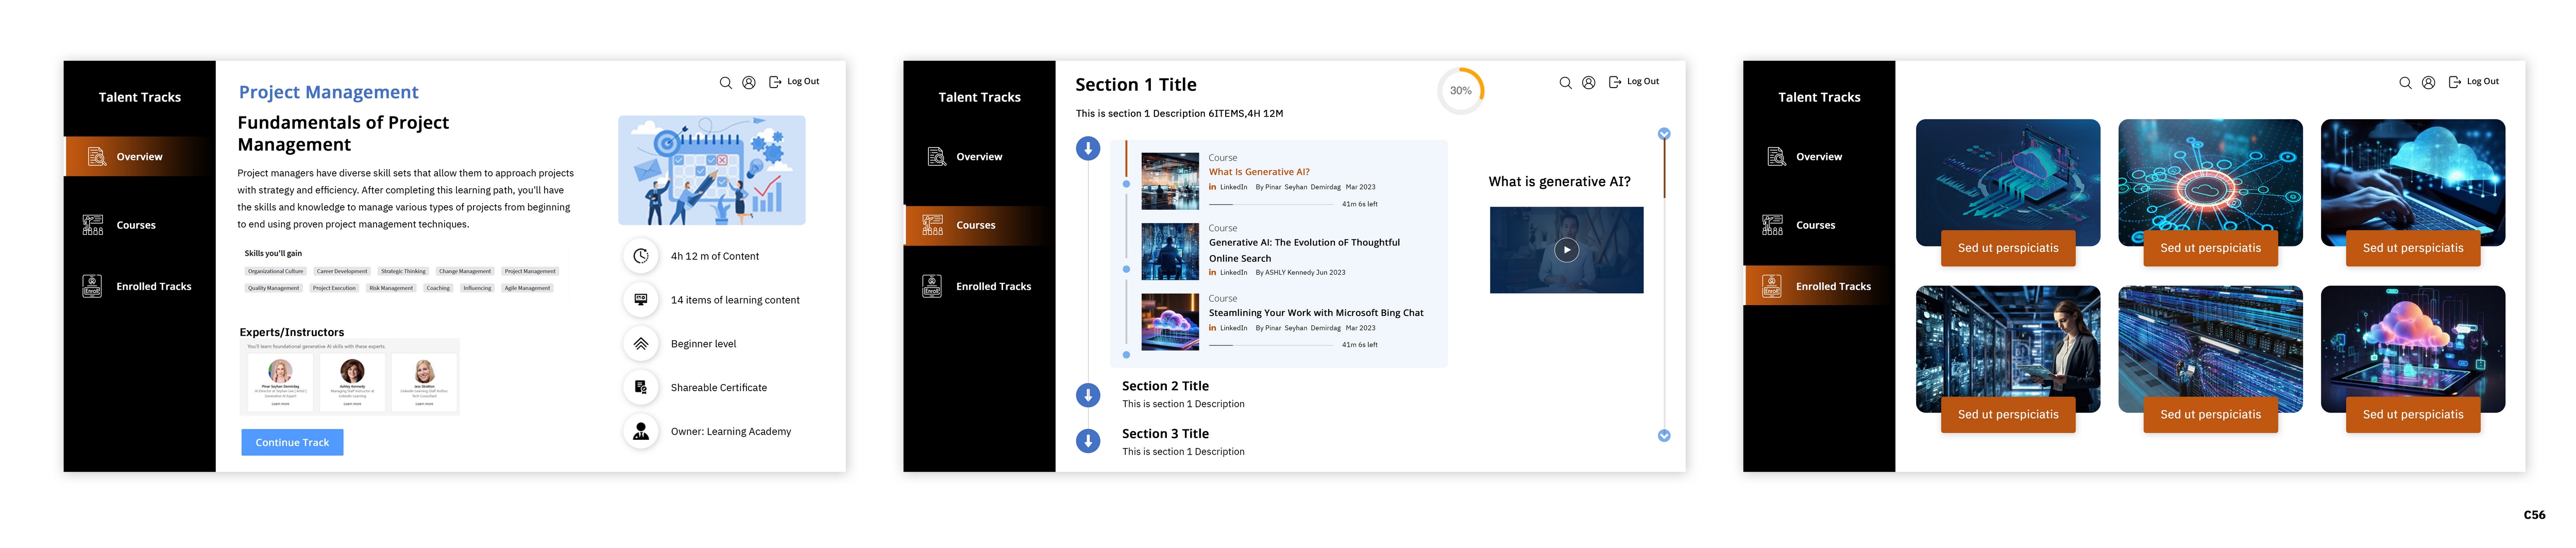
Task: Open the Bing Chat course thumbnail
Action: coord(1169,322)
